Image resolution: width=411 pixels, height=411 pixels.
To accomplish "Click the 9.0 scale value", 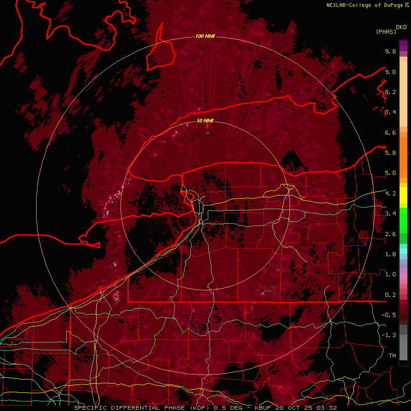I will (x=390, y=72).
